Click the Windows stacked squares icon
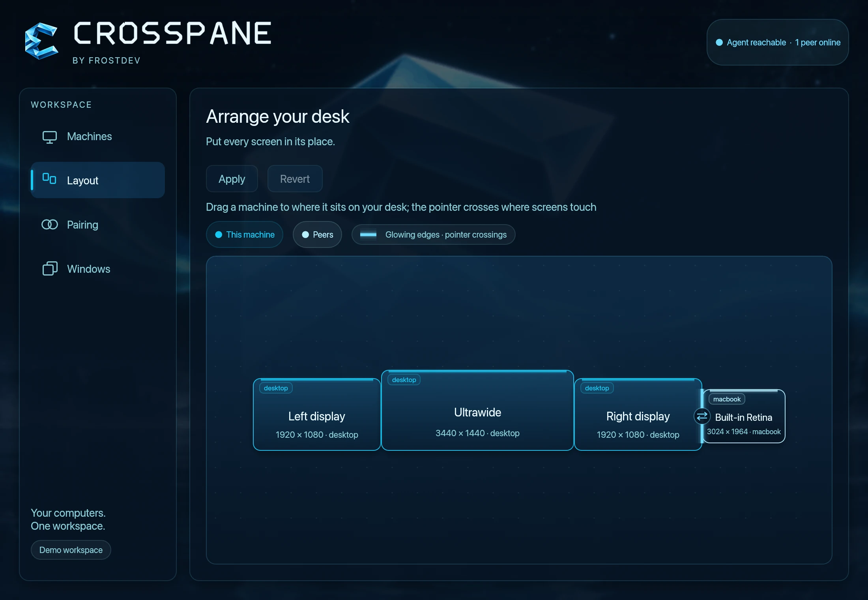Screen dimensions: 868x600 click(x=50, y=268)
